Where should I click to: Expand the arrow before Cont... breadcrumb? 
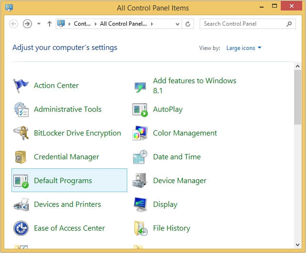(x=69, y=24)
